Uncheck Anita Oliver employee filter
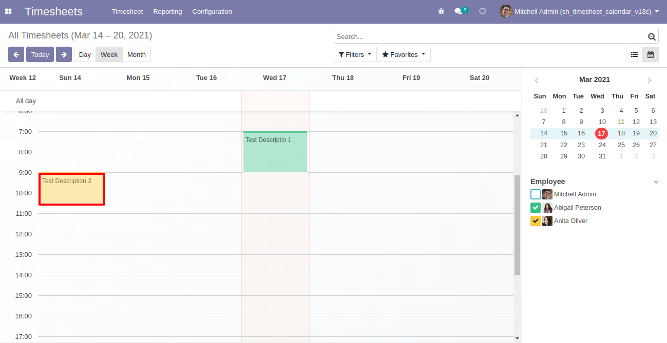The height and width of the screenshot is (343, 667). click(x=536, y=221)
